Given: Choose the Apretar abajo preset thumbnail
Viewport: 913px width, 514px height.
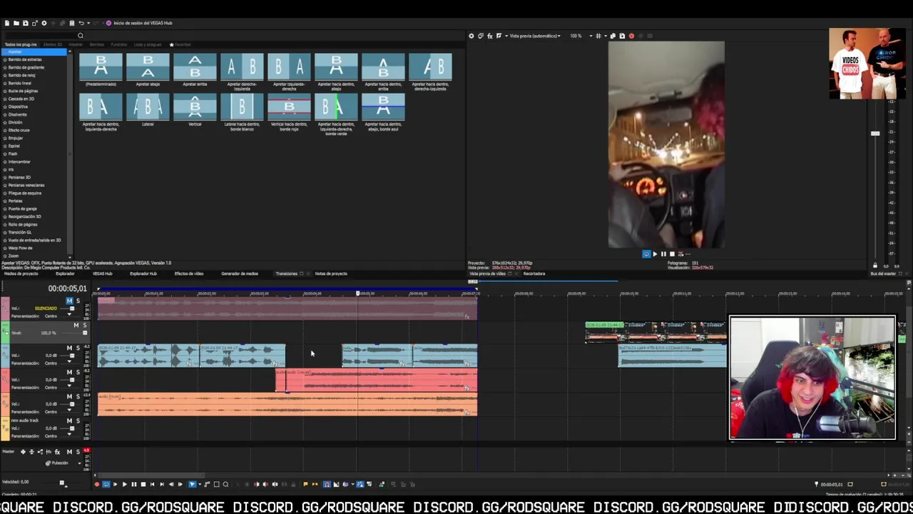Looking at the screenshot, I should pos(148,69).
